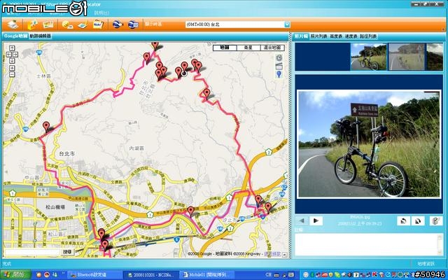This screenshot has height=280, width=448.
Task: Select the Satellite view button
Action: pos(248,48)
